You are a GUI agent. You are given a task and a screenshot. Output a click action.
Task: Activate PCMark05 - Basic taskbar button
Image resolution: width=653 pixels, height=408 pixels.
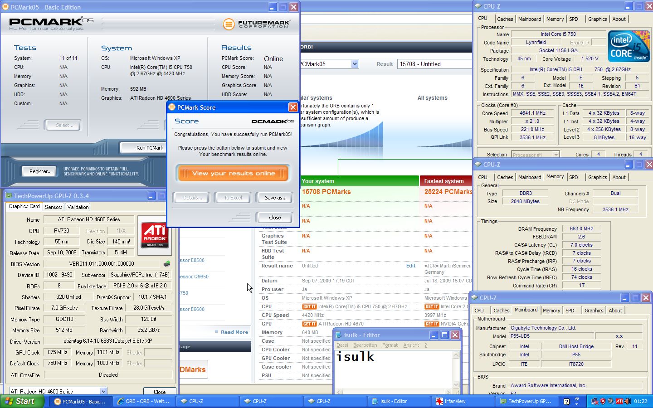(80, 401)
